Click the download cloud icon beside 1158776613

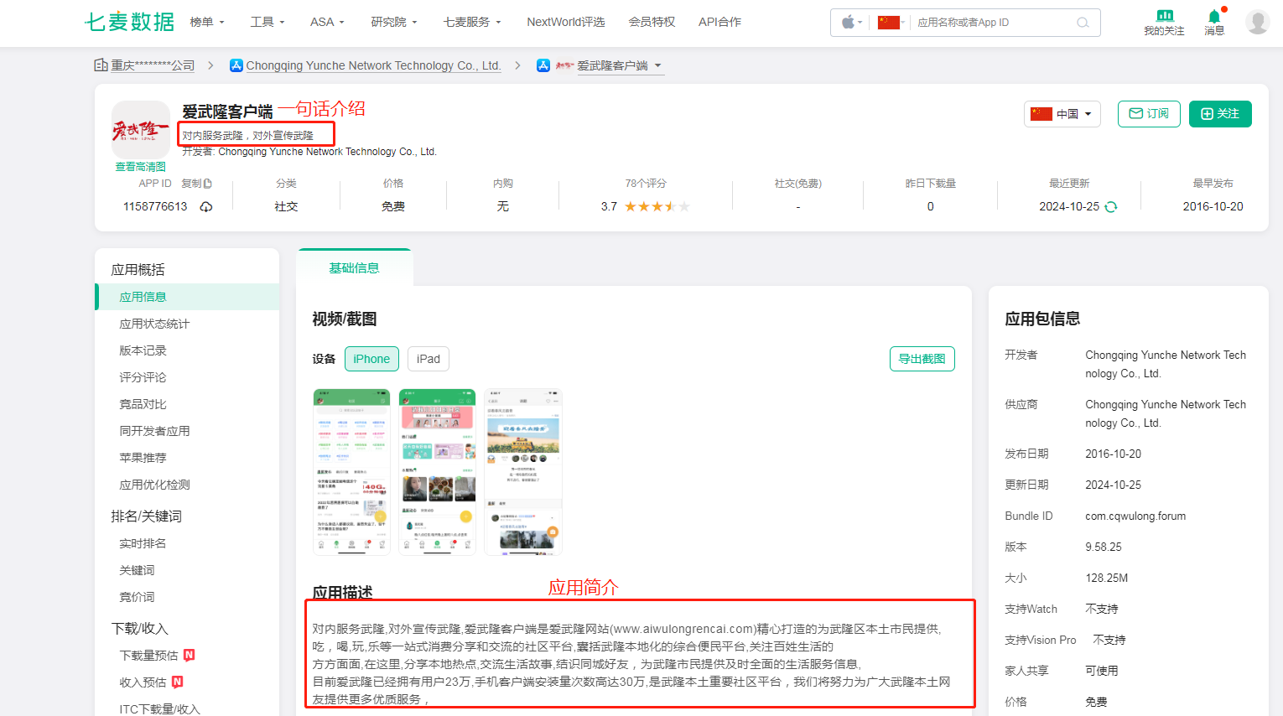(206, 206)
